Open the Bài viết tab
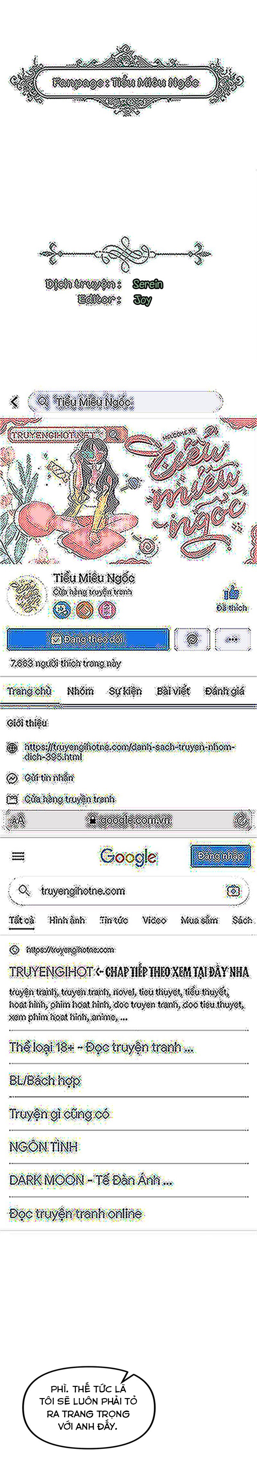The image size is (257, 1457). (x=173, y=691)
